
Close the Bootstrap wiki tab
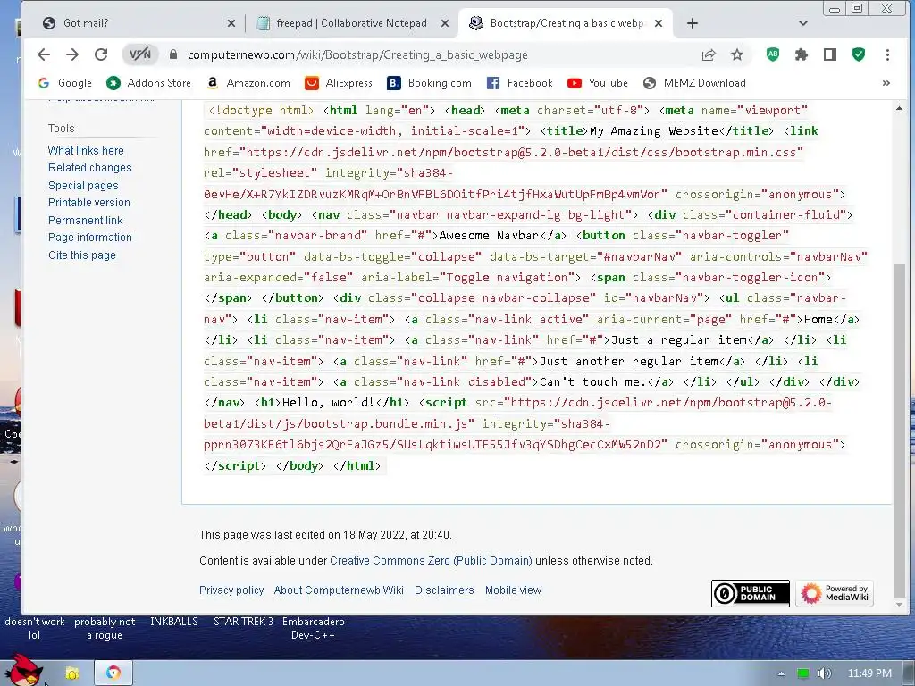(659, 23)
